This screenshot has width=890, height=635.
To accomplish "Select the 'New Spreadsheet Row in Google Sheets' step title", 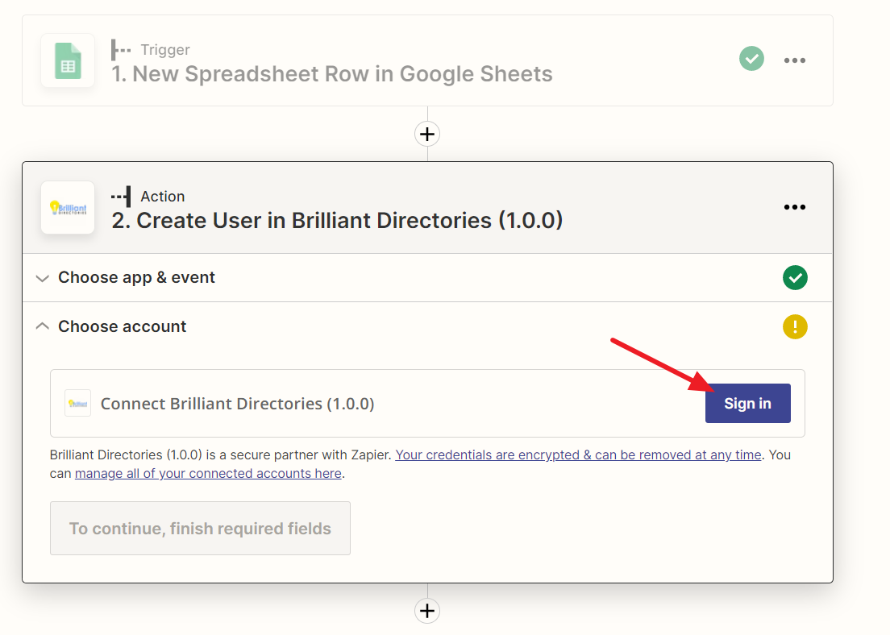I will point(331,74).
